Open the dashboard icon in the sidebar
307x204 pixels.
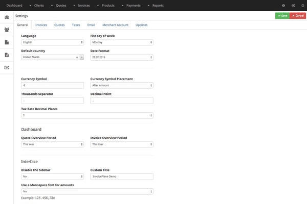(x=7, y=17)
